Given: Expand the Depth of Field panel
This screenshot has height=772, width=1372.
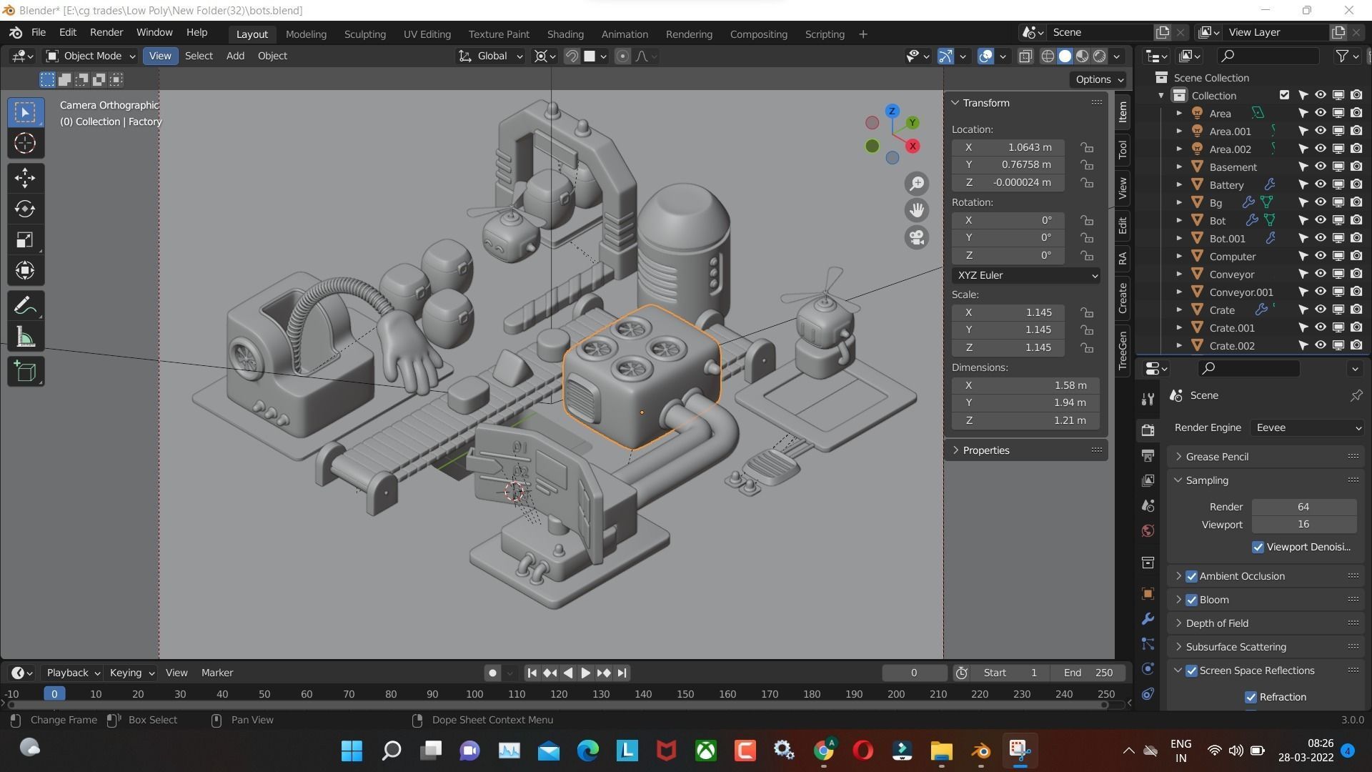Looking at the screenshot, I should (1265, 623).
